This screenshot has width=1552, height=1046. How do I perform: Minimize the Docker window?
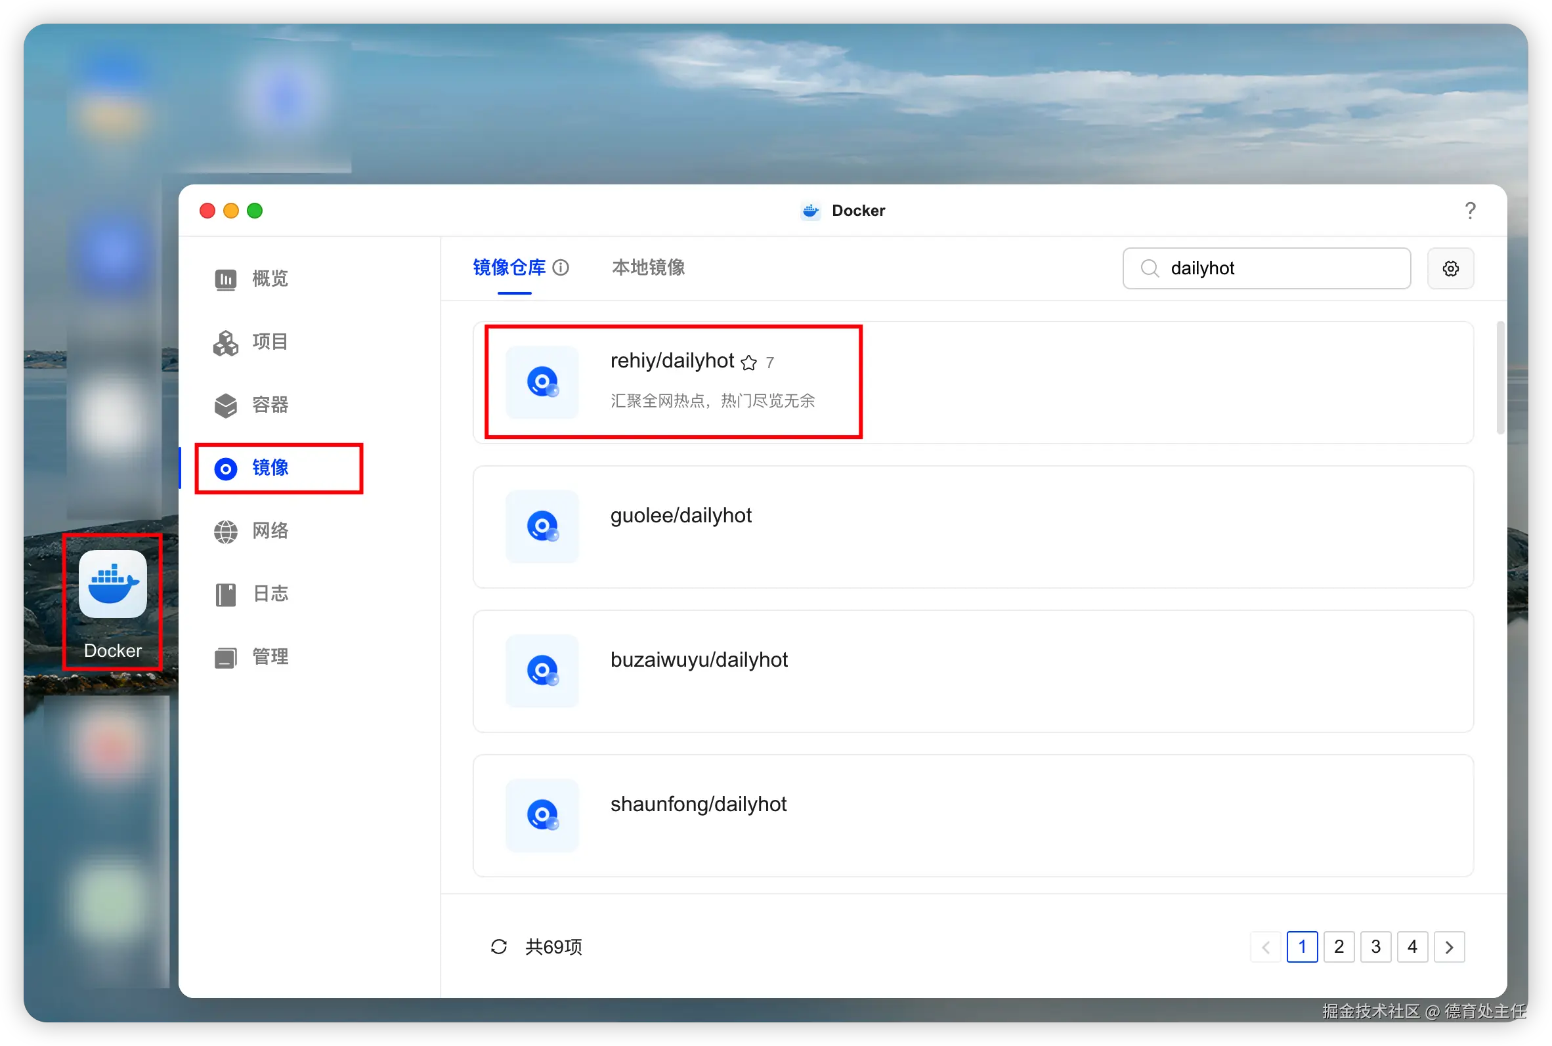click(231, 211)
